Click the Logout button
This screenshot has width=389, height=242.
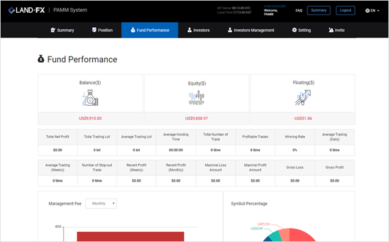(x=345, y=10)
